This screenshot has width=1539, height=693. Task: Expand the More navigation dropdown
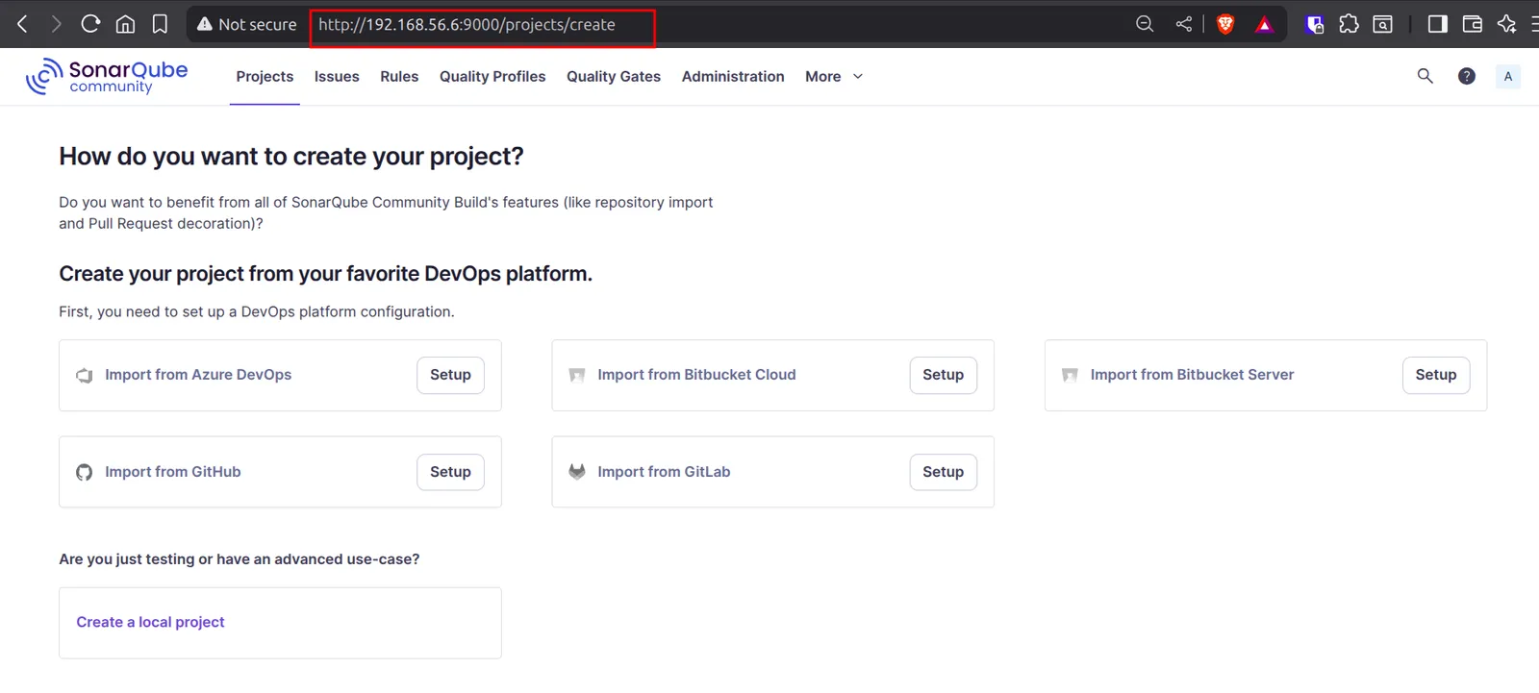pos(834,76)
